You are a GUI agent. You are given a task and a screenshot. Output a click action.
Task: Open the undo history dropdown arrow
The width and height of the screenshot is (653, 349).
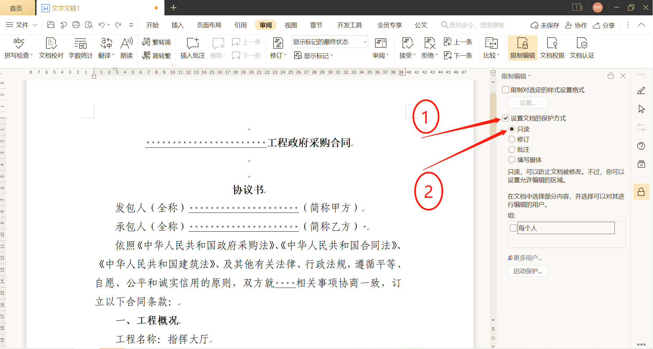click(x=108, y=25)
